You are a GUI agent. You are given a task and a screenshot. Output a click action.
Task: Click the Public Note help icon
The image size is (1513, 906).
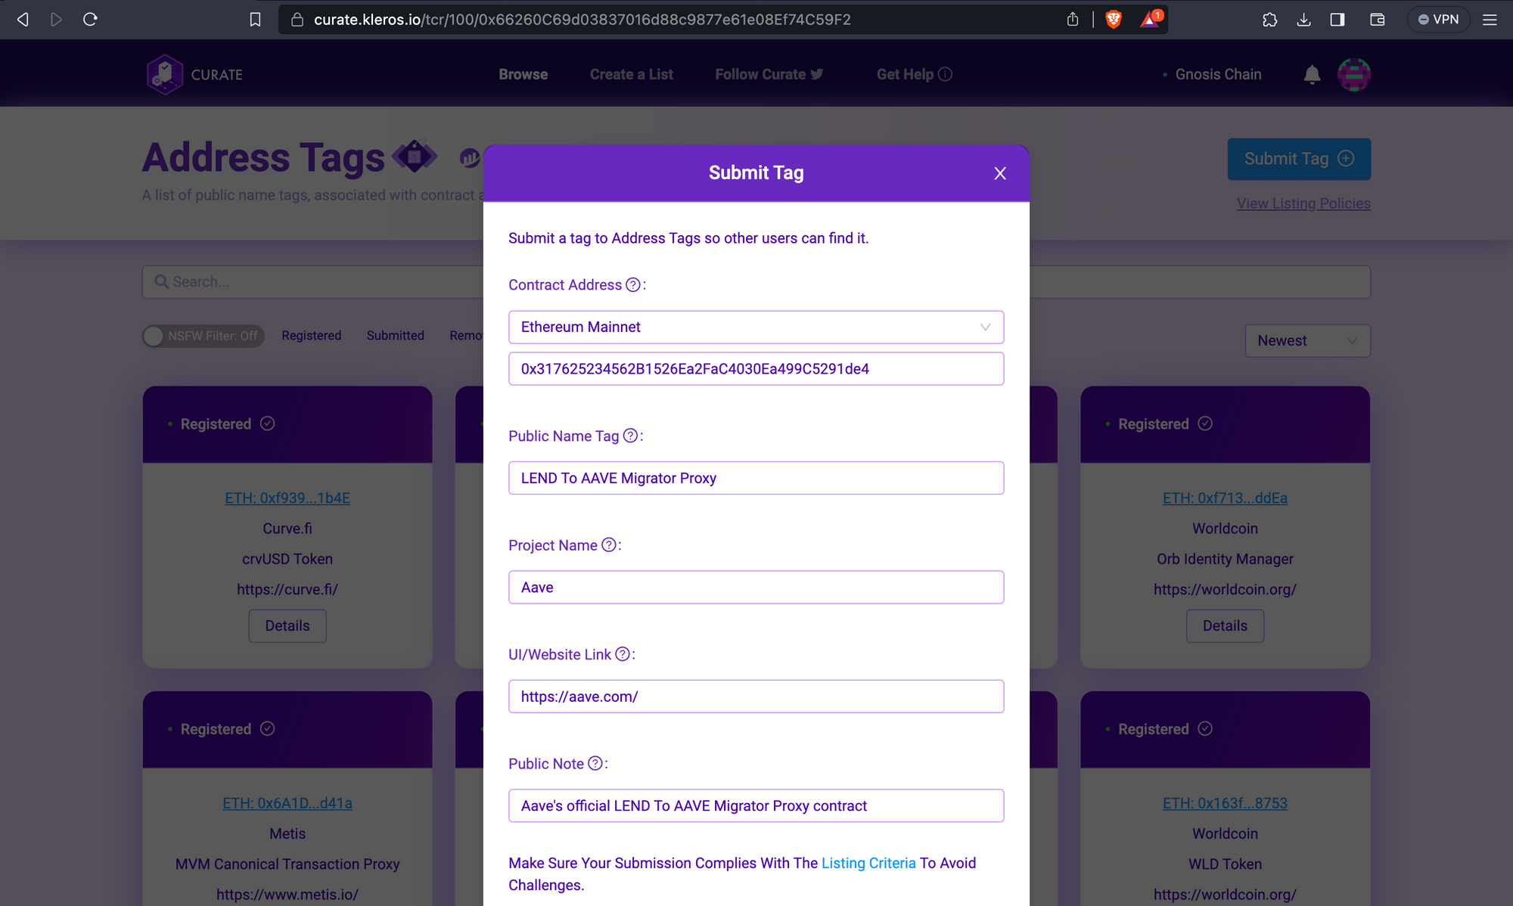(x=595, y=764)
